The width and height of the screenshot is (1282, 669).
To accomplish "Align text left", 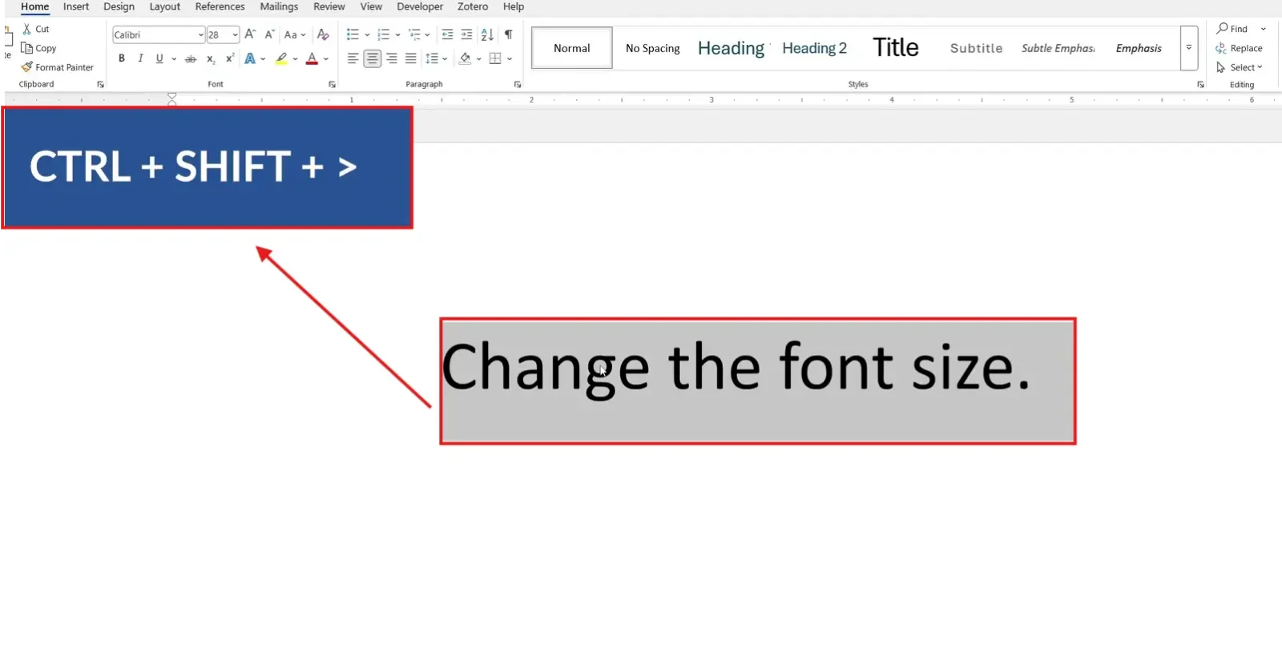I will (x=353, y=58).
